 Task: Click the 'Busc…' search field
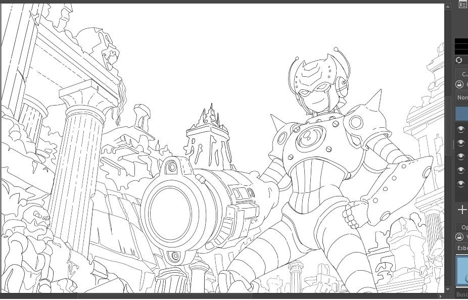(462, 294)
